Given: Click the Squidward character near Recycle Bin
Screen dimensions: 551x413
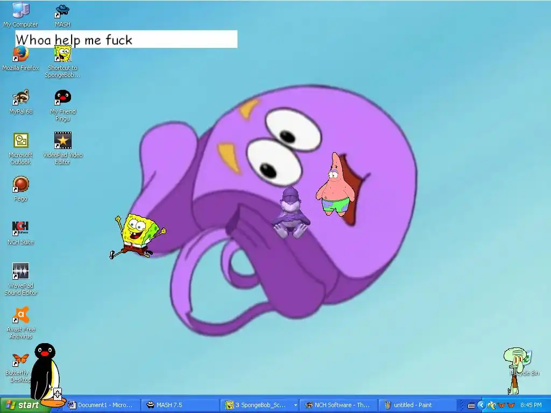Looking at the screenshot, I should [x=515, y=371].
